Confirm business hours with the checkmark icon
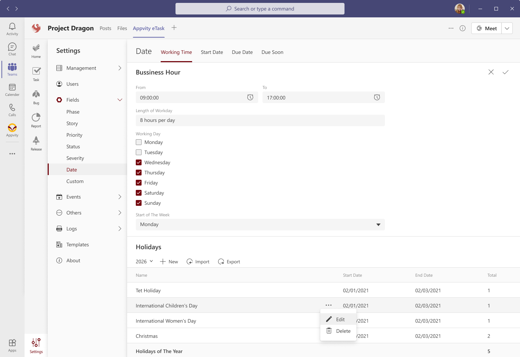This screenshot has height=357, width=520. point(506,72)
